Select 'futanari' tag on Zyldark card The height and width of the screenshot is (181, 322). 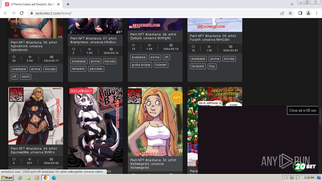pos(161,65)
